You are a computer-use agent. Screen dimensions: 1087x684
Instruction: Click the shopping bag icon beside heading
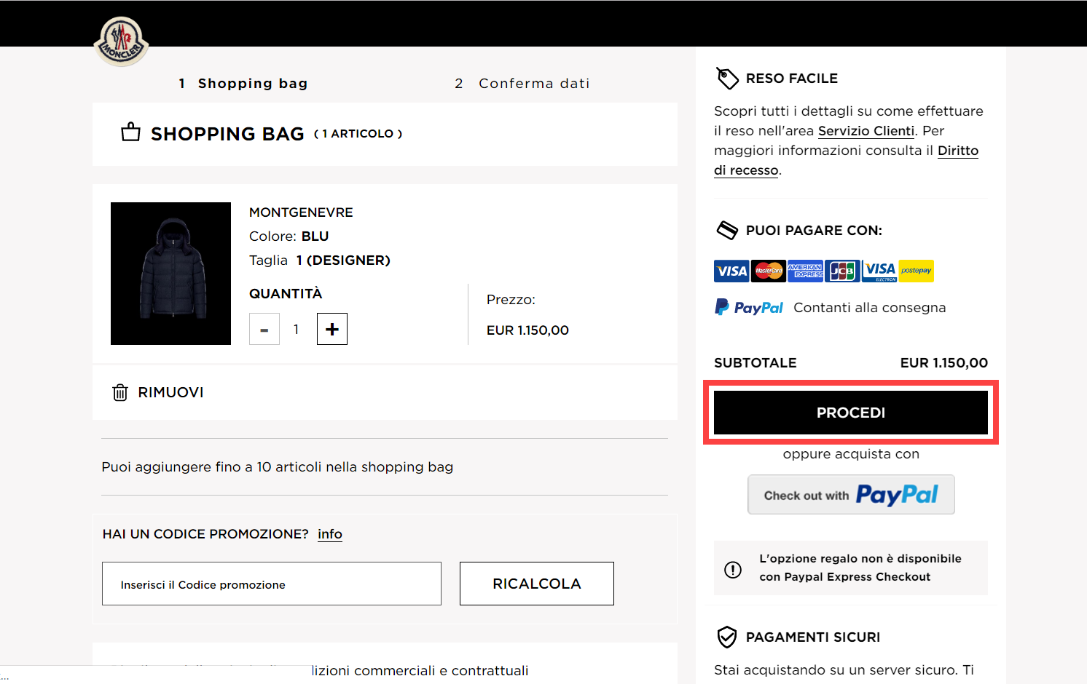pos(131,132)
